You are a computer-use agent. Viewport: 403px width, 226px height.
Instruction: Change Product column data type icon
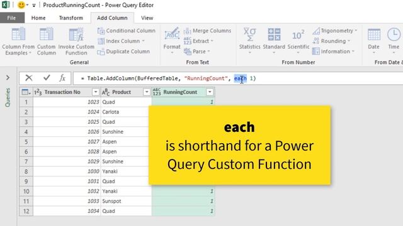point(106,92)
